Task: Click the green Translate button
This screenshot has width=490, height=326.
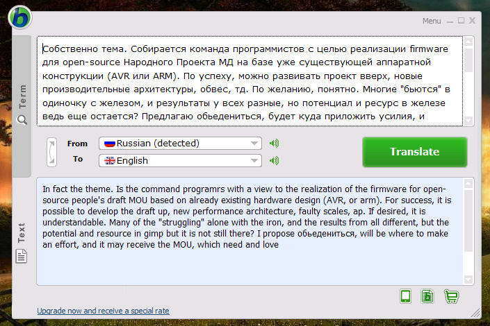Action: point(415,152)
